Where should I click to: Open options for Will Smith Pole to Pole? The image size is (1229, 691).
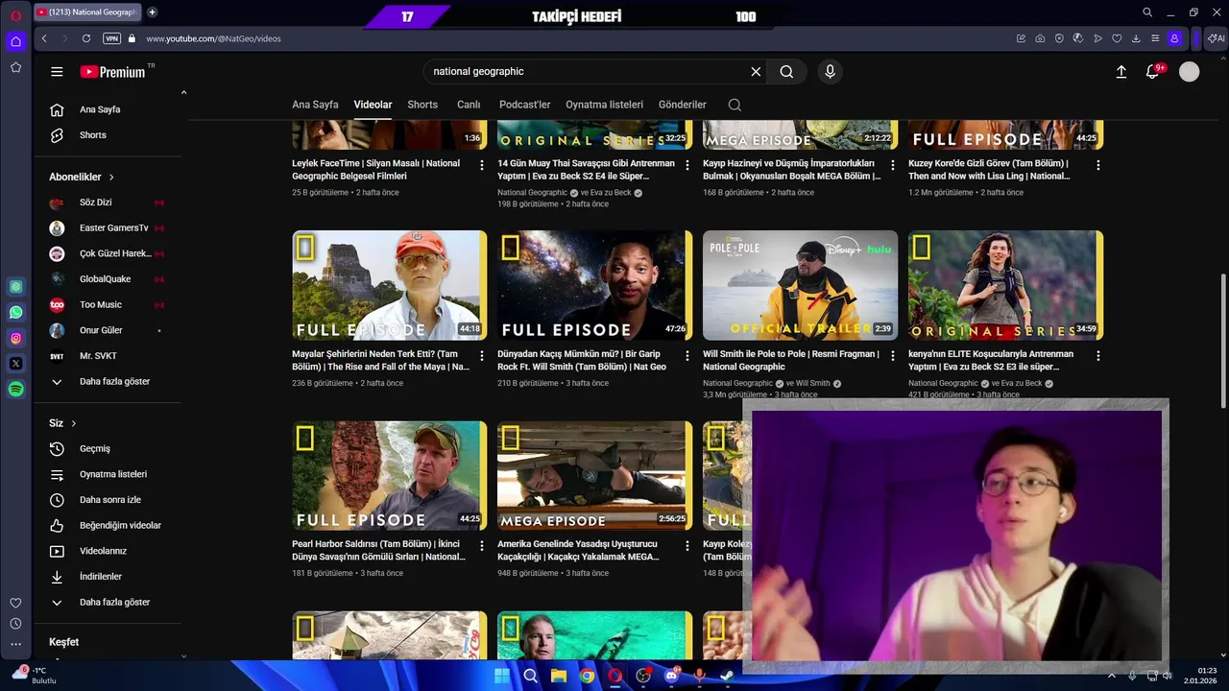coord(893,356)
